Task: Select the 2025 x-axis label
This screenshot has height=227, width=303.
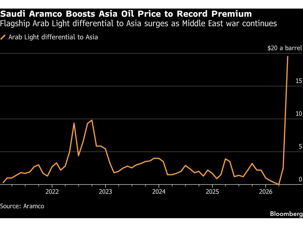Action: (x=212, y=192)
